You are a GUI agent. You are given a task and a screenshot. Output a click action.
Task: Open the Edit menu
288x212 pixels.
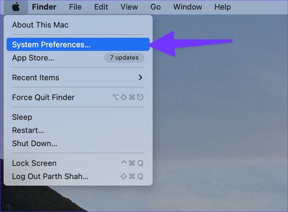pos(101,7)
